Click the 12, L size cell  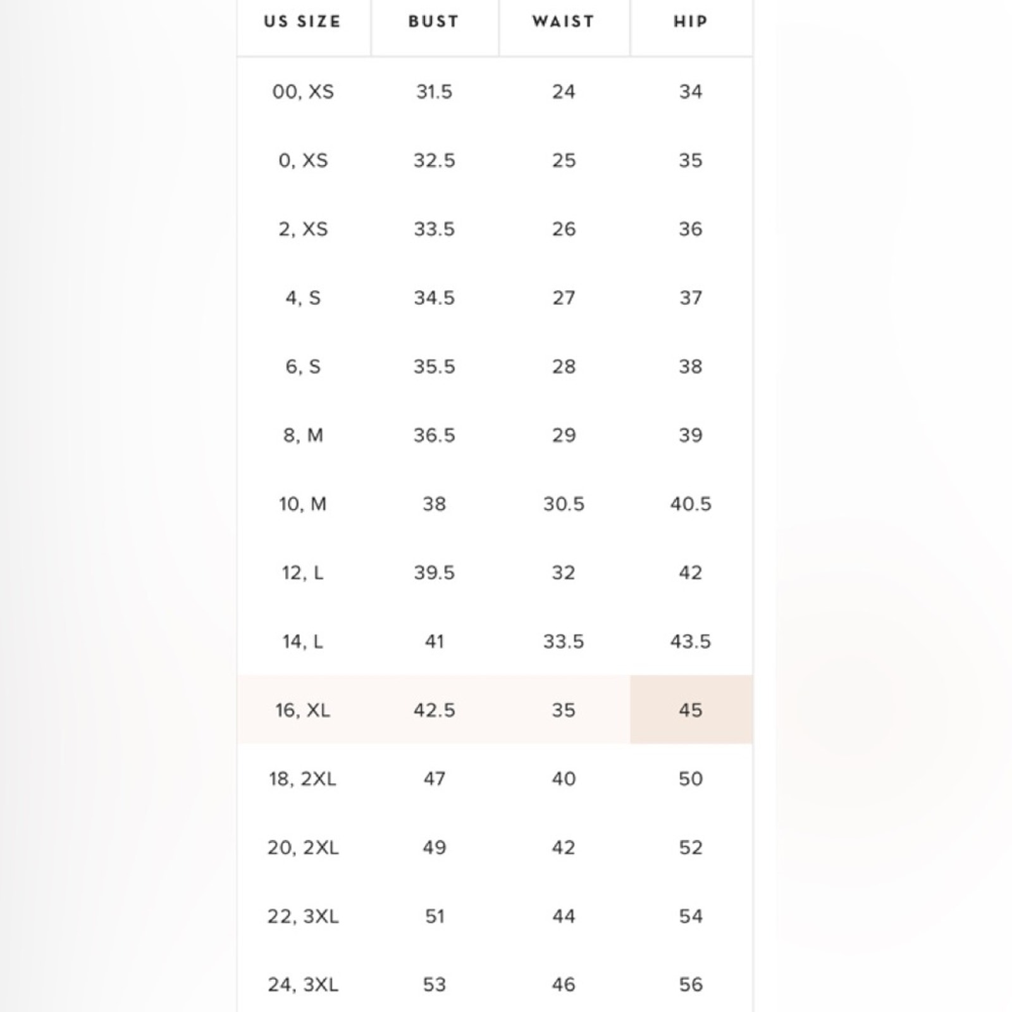pos(303,573)
